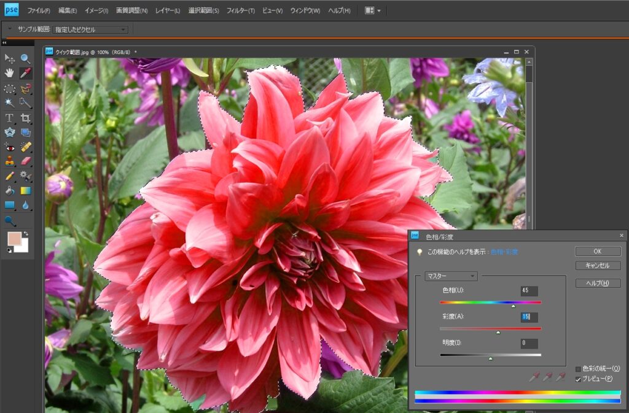This screenshot has width=629, height=413.
Task: Swap foreground and background colors
Action: (26, 234)
